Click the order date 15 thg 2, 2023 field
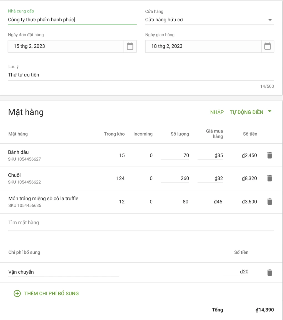Screen dimensions: 283x320 [x=66, y=46]
